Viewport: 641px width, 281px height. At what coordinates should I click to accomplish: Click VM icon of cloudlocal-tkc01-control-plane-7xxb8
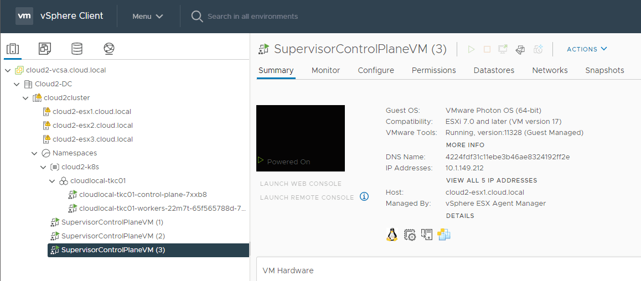click(73, 194)
